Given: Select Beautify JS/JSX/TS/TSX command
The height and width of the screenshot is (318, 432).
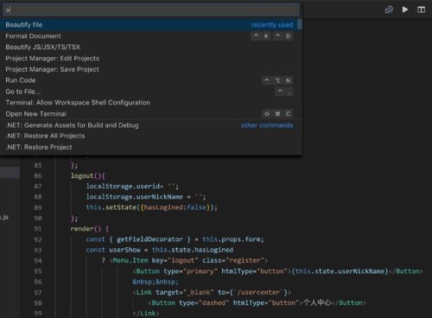Looking at the screenshot, I should 151,47.
